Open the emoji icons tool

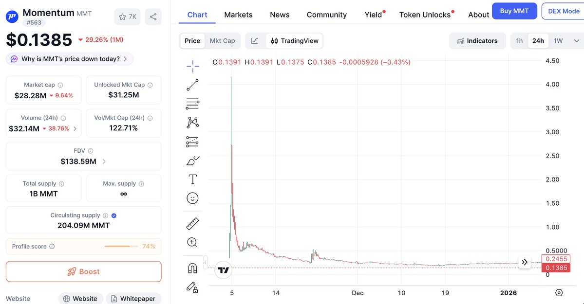[x=193, y=198]
